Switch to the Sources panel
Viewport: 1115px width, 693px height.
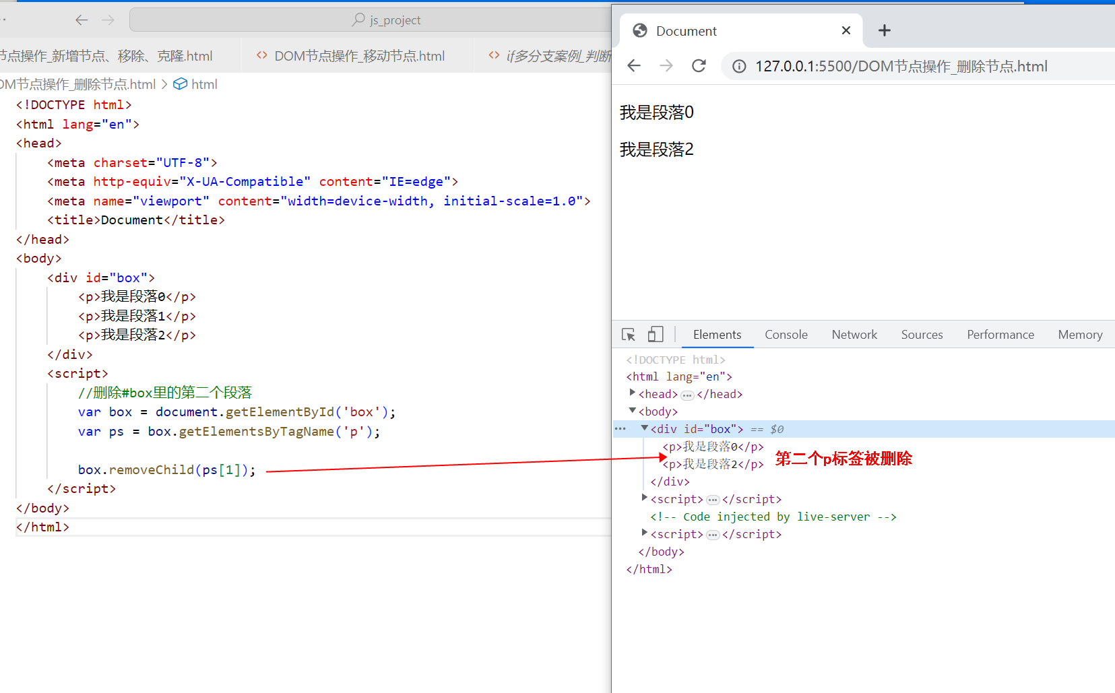point(922,335)
